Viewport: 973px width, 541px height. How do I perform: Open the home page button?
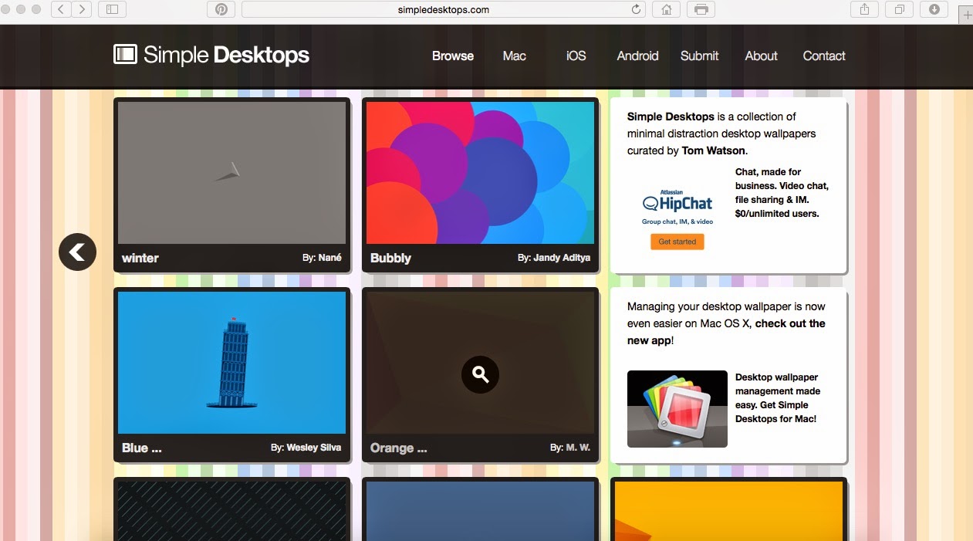coord(666,9)
